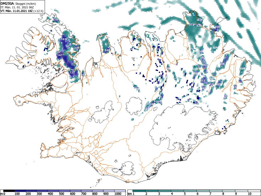Select the 9–10 km white legend swatch
Viewport: 261px width, 196px height.
coord(241,191)
